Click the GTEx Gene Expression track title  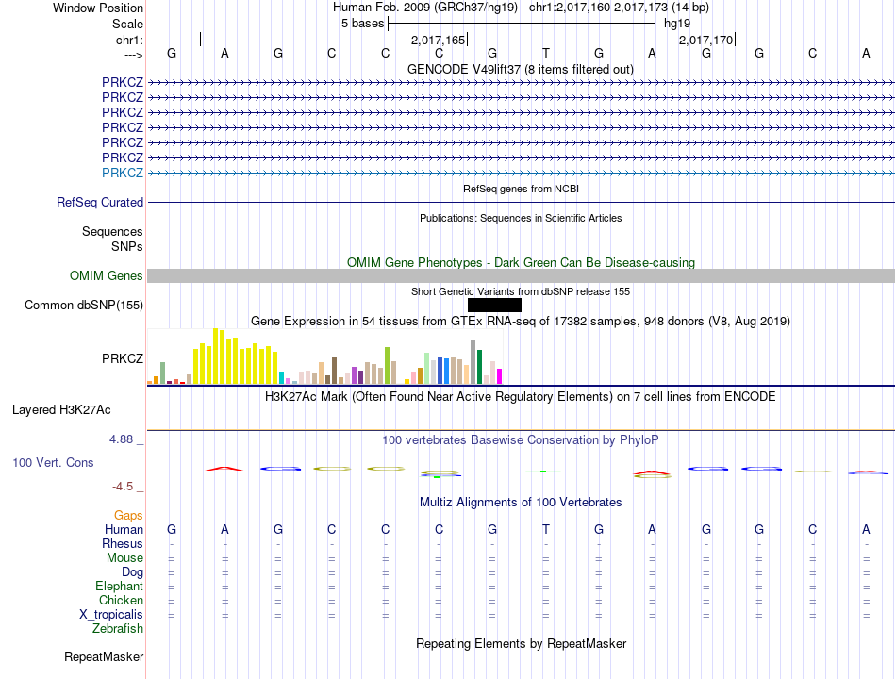click(521, 322)
